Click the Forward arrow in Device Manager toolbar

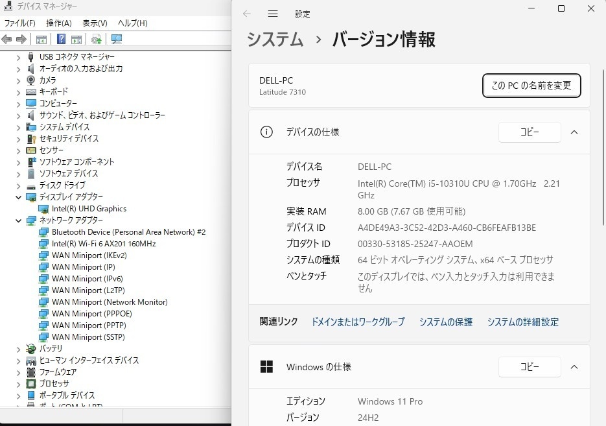21,39
